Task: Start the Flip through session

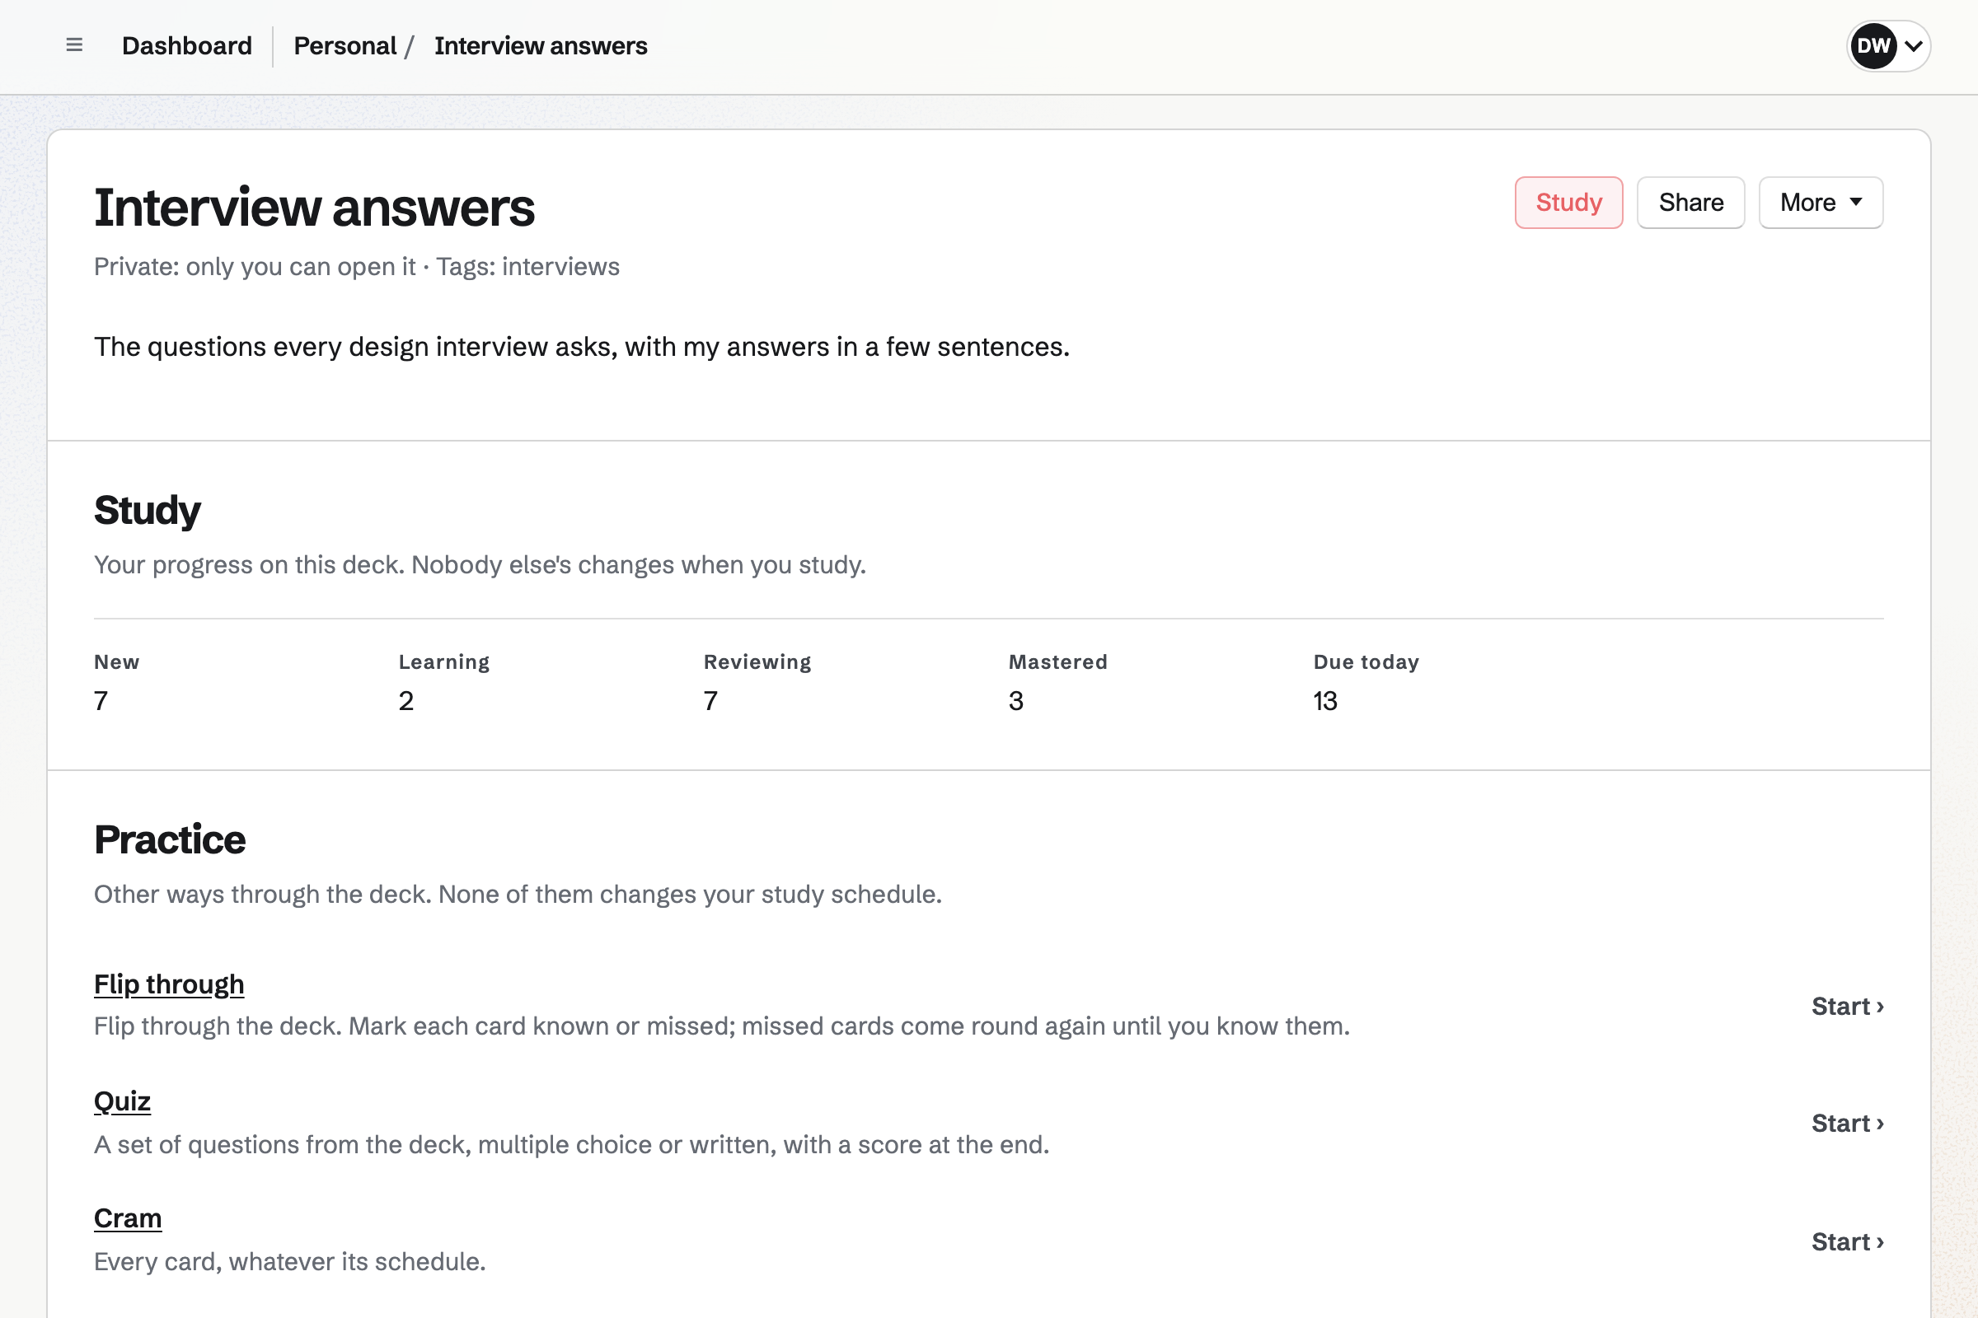Action: click(x=1848, y=1006)
